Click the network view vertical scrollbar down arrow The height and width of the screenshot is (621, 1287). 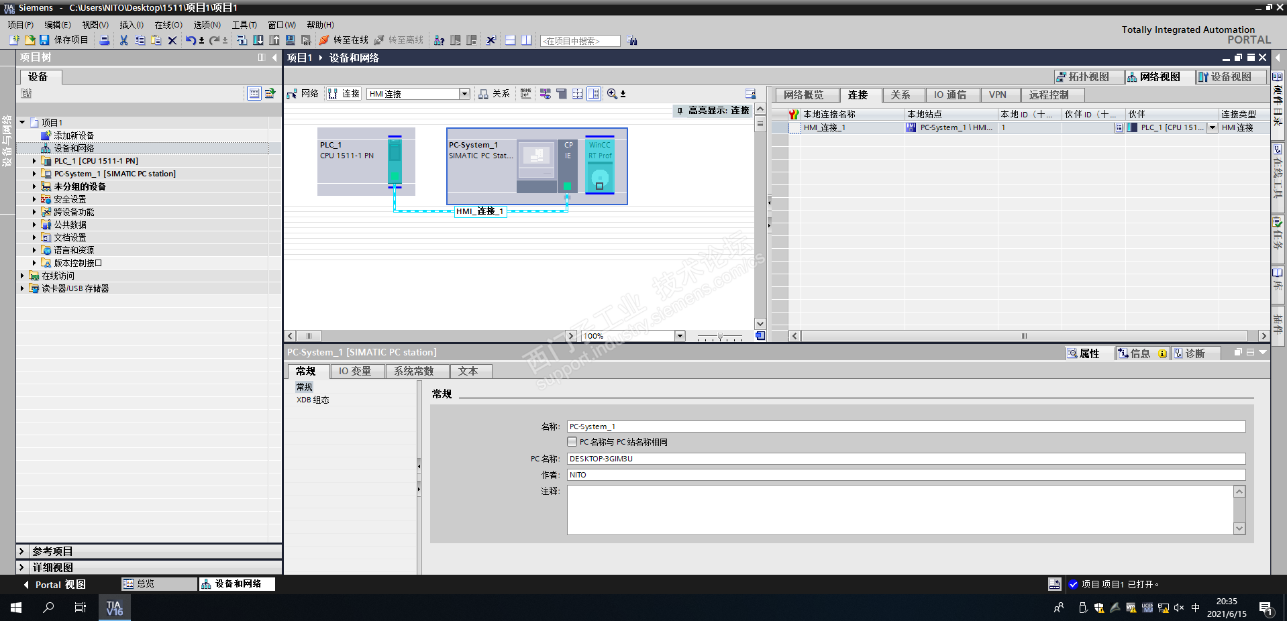pyautogui.click(x=760, y=324)
